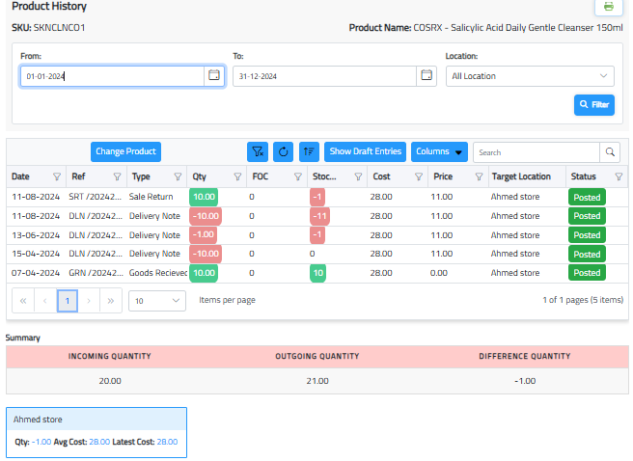Open the Qty column filter icon
This screenshot has width=633, height=461.
click(237, 176)
